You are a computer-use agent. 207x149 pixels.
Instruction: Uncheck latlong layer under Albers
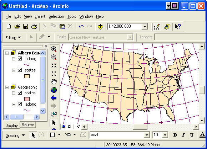(x=20, y=59)
